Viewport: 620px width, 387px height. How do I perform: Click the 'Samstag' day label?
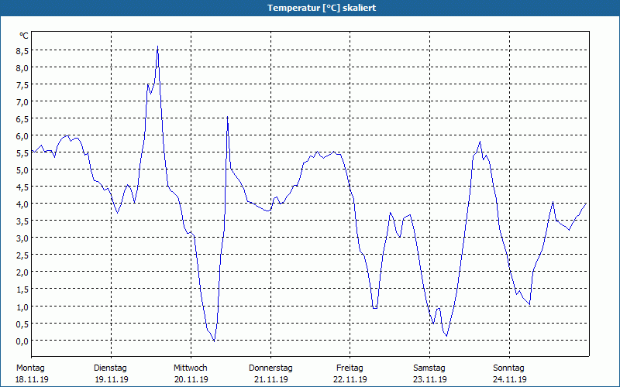click(429, 368)
